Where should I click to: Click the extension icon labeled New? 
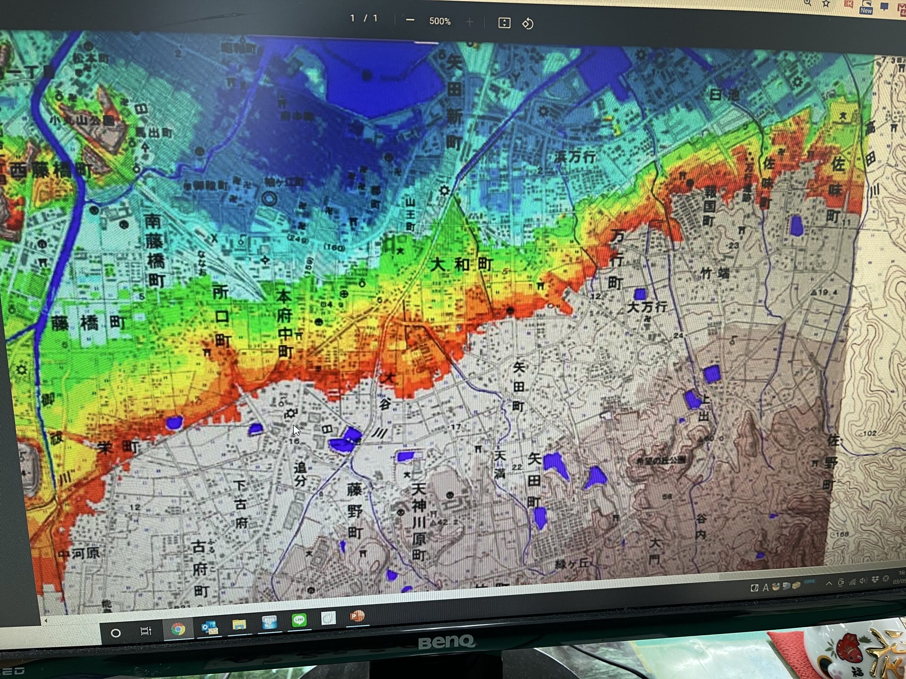866,7
